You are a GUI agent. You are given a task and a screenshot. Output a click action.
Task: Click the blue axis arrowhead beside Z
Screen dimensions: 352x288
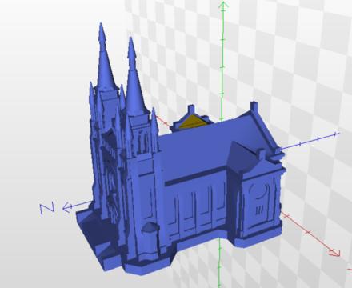(67, 206)
